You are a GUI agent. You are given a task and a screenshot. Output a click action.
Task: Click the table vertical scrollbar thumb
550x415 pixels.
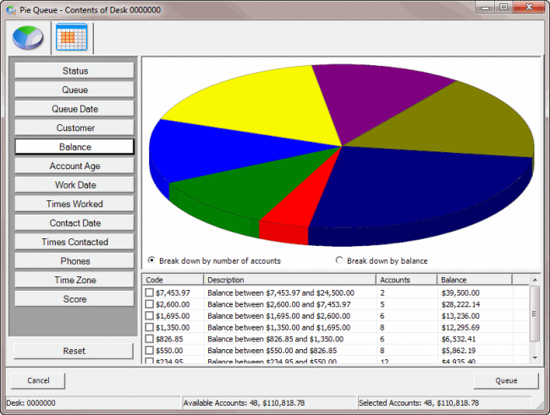pos(535,314)
